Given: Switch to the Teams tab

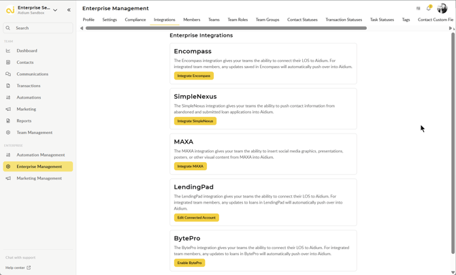Looking at the screenshot, I should click(214, 20).
